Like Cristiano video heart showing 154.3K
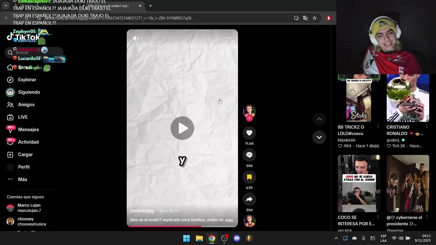Image resolution: width=436 pixels, height=245 pixels. 389,146
